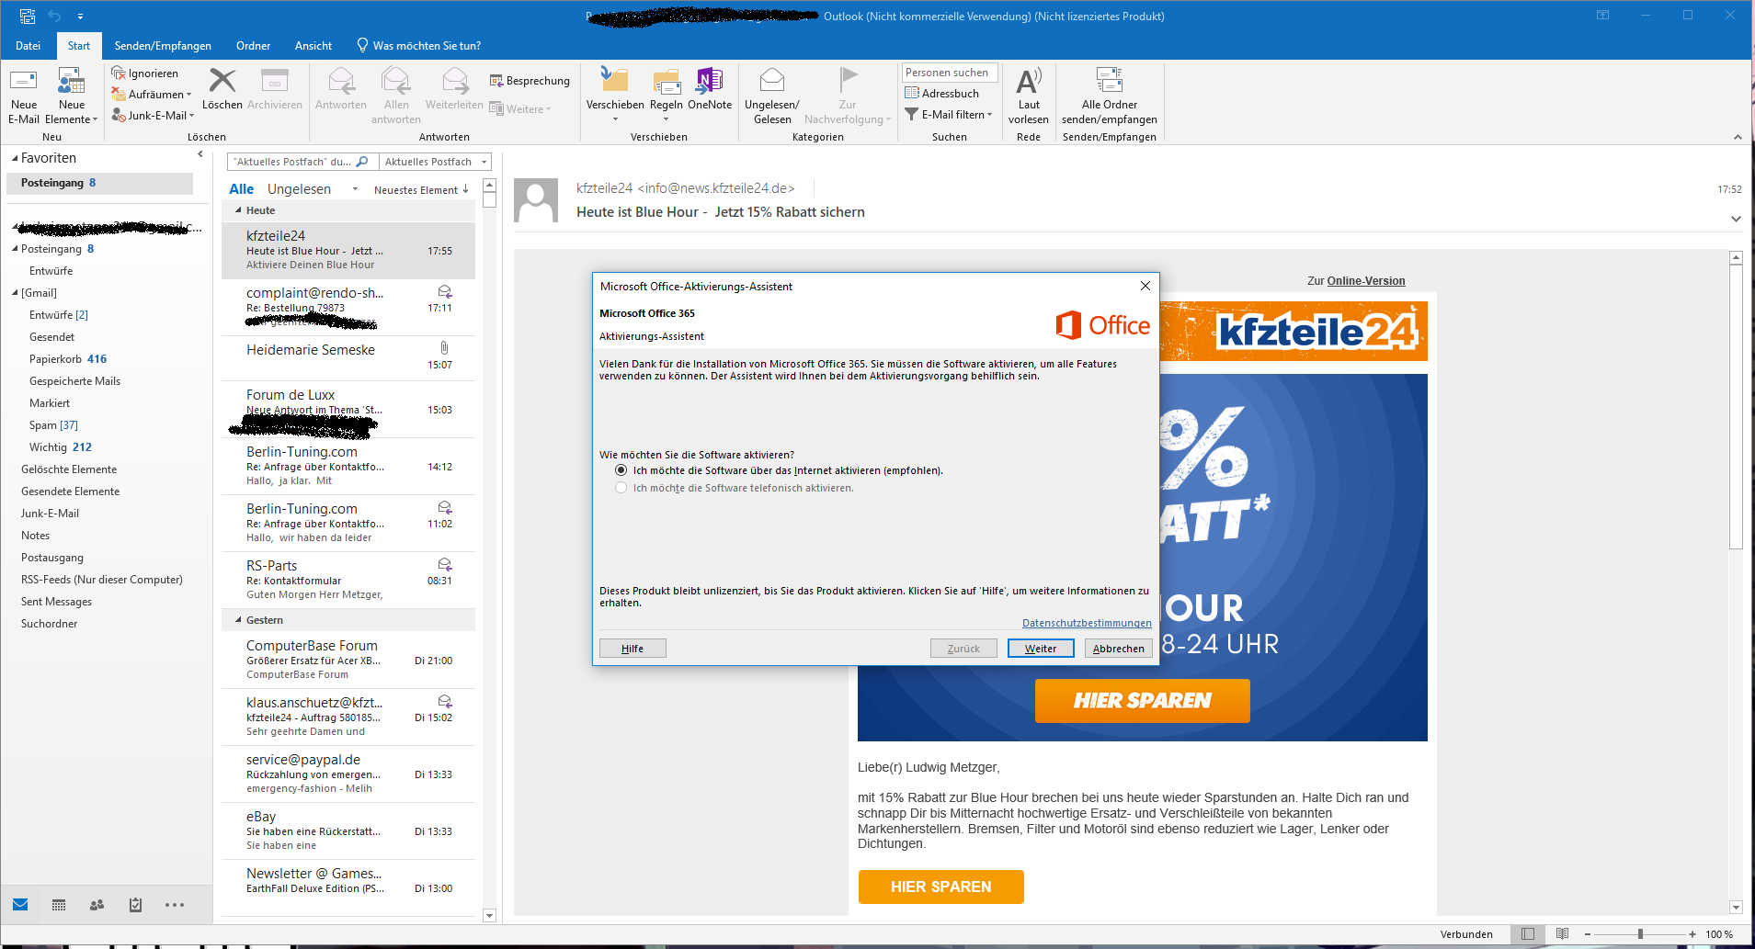Viewport: 1755px width, 949px height.
Task: Collapse the ribbon with the arrow
Action: point(1738,137)
